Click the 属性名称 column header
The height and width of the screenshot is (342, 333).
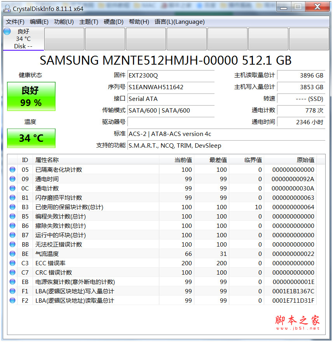click(x=96, y=160)
